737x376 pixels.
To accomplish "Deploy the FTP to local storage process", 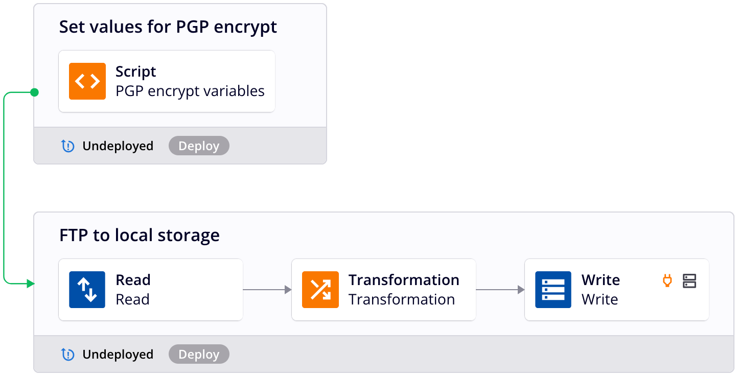I will pos(199,354).
